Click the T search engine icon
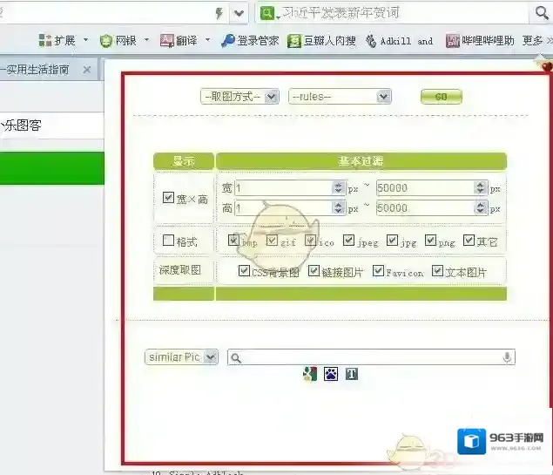Image resolution: width=553 pixels, height=475 pixels. [x=352, y=374]
